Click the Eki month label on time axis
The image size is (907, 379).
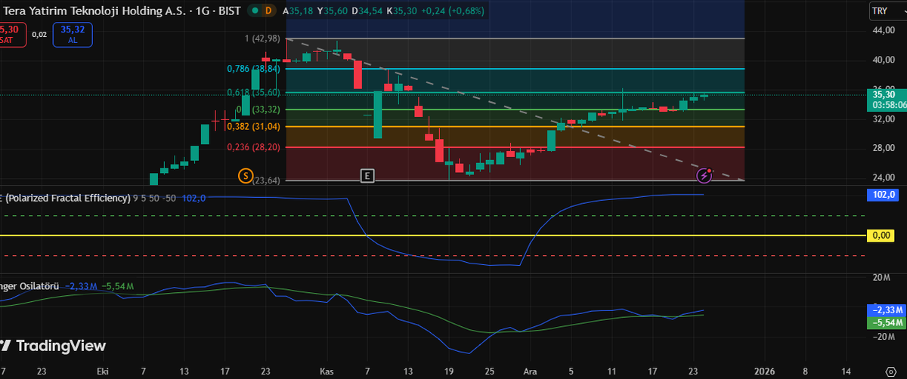104,371
